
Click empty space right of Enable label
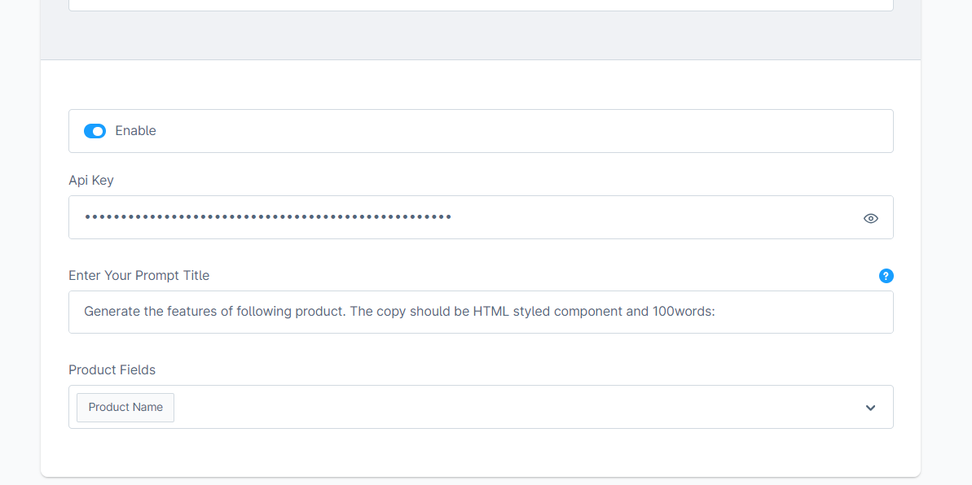pyautogui.click(x=489, y=131)
